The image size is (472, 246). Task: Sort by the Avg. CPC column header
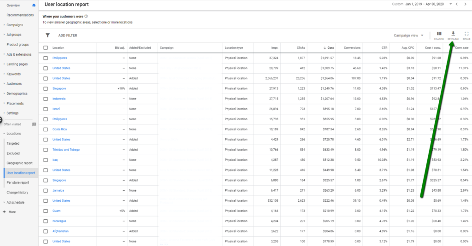tap(408, 48)
